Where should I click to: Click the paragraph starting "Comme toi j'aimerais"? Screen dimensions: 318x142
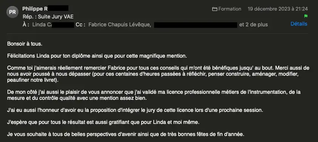click(x=158, y=74)
